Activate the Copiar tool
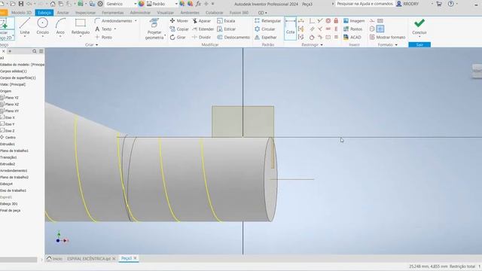 tap(179, 29)
